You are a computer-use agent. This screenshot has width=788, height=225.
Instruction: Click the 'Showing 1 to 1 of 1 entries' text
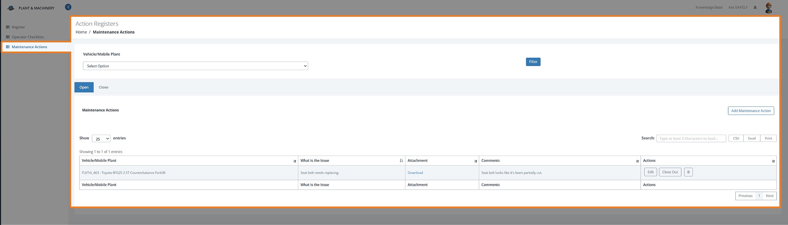coord(101,152)
